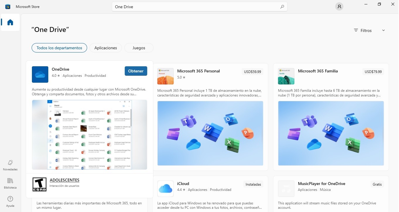The width and height of the screenshot is (399, 212).
Task: Click MusicPlayer description about streaming music
Action: pyautogui.click(x=327, y=205)
